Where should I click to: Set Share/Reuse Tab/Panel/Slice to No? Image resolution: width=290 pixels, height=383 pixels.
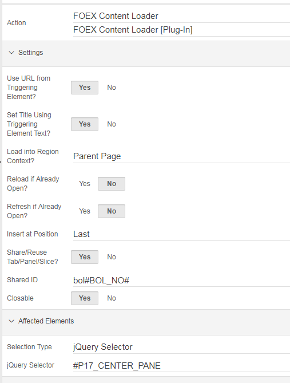112,257
